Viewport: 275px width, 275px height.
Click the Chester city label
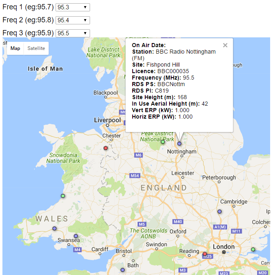point(112,136)
